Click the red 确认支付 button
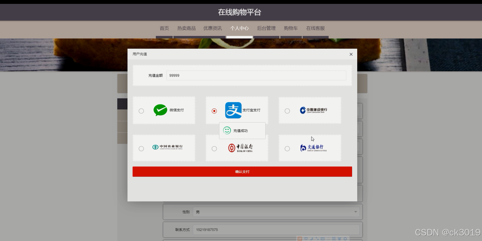Image resolution: width=482 pixels, height=241 pixels. (x=242, y=172)
